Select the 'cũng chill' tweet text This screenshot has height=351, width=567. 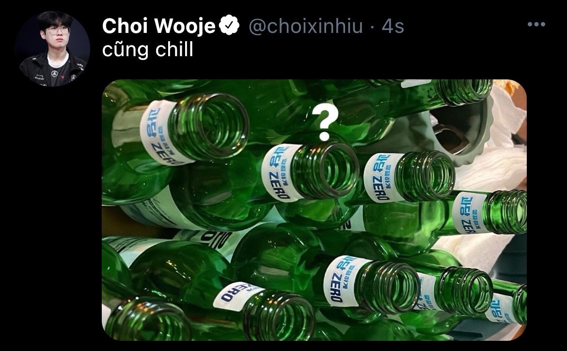pyautogui.click(x=147, y=49)
